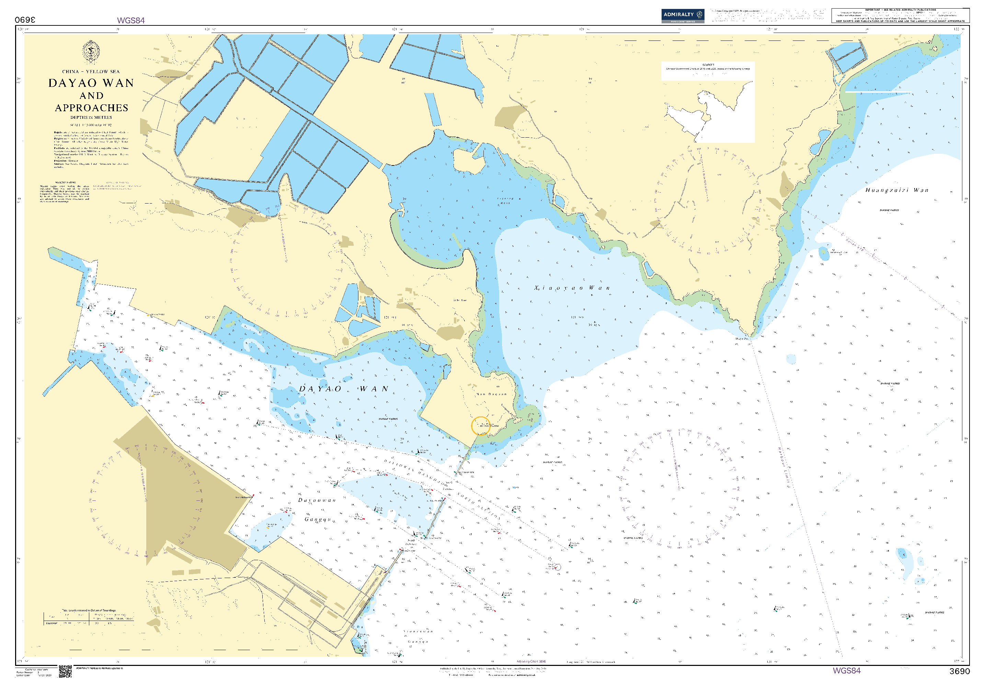Click the important notice box beside the ADMIRALTY logo
The image size is (985, 681).
pyautogui.click(x=900, y=15)
